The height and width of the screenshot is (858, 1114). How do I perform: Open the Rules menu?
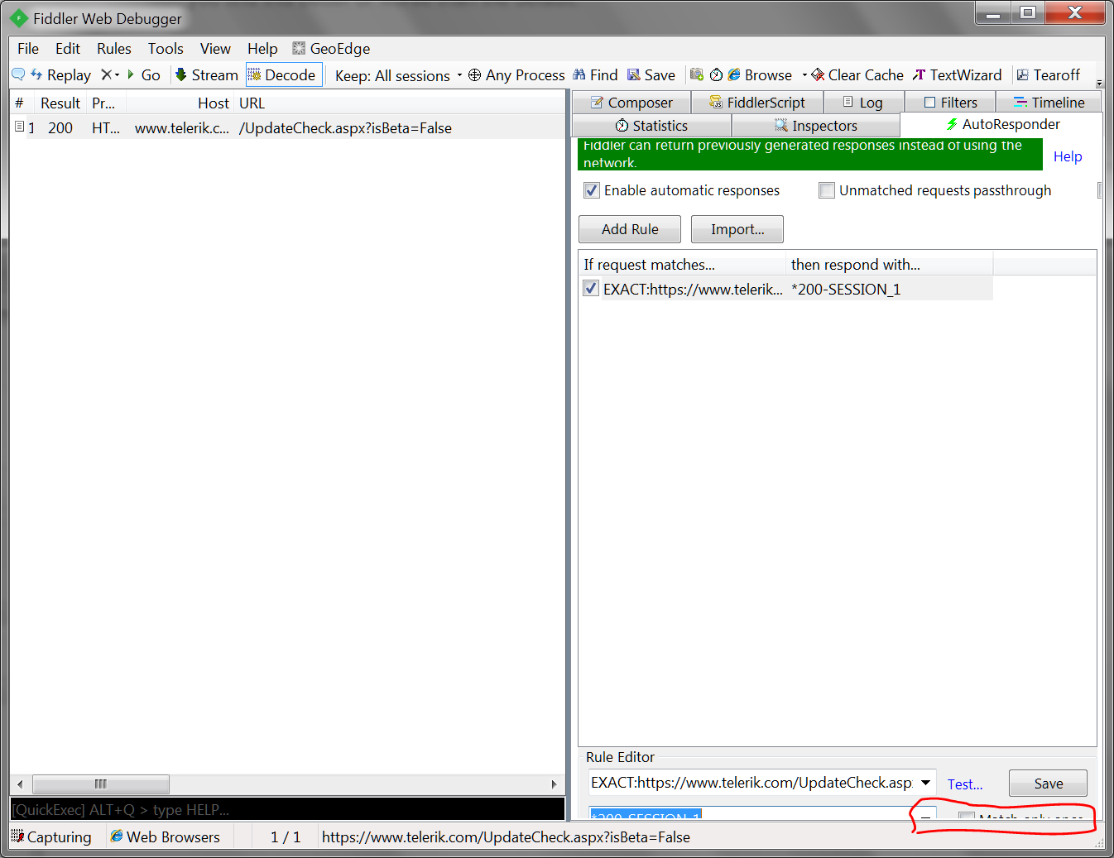point(114,49)
